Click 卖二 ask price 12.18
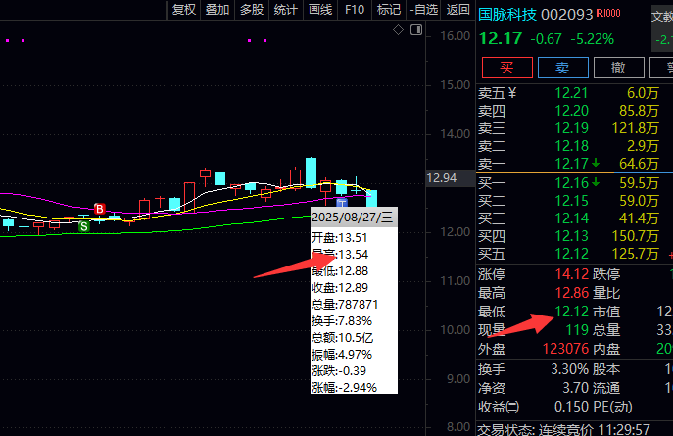The height and width of the screenshot is (436, 673). [571, 146]
